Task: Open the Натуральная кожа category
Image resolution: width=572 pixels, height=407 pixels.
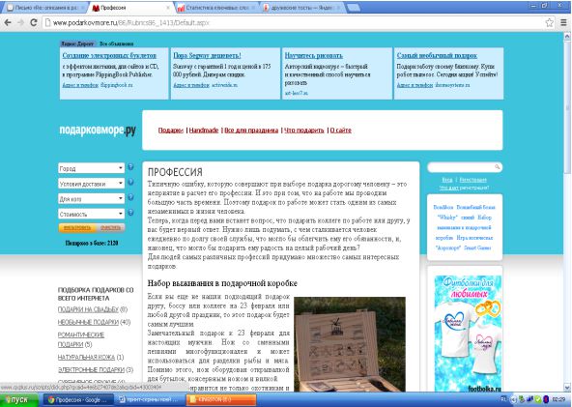Action: pos(86,357)
